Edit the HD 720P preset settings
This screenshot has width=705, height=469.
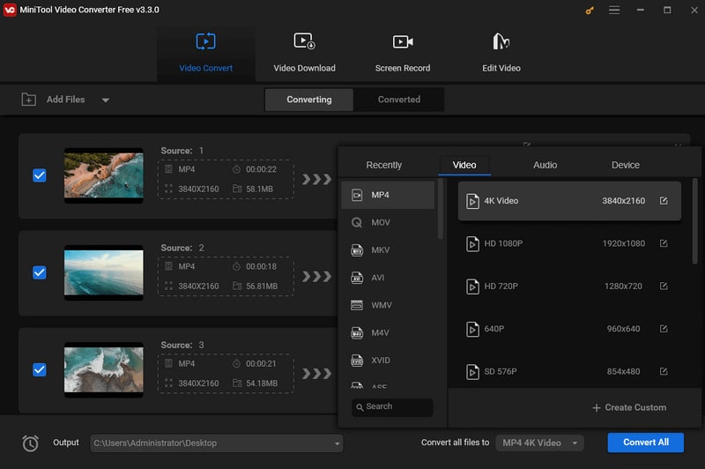pos(664,286)
